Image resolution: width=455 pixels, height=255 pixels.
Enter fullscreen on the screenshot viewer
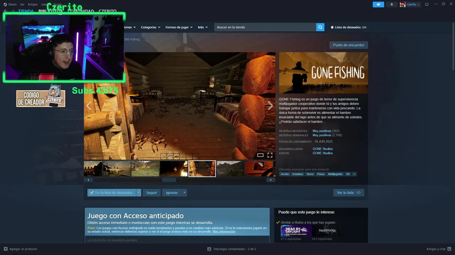coord(270,155)
